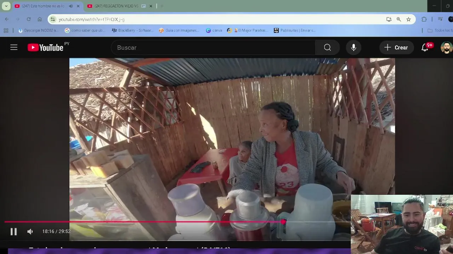Mute the first tab via its audio icon
The height and width of the screenshot is (254, 453).
[70, 6]
